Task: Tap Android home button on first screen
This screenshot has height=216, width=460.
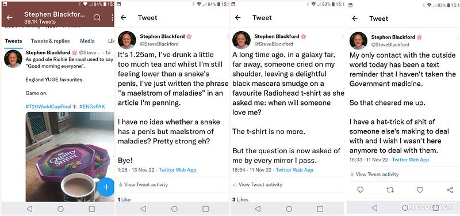Action: tap(60, 209)
